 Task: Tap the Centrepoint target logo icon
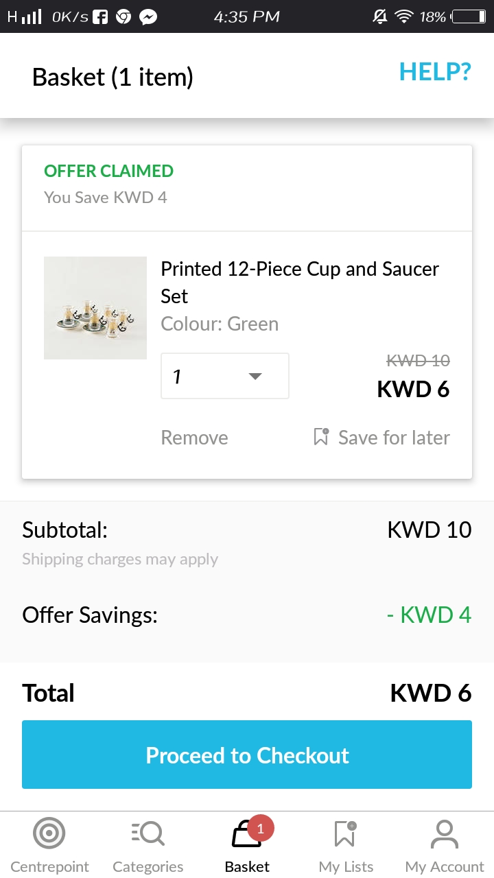[x=49, y=834]
